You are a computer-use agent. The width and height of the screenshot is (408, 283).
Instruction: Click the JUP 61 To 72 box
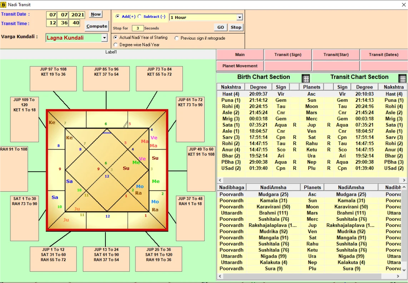click(190, 119)
